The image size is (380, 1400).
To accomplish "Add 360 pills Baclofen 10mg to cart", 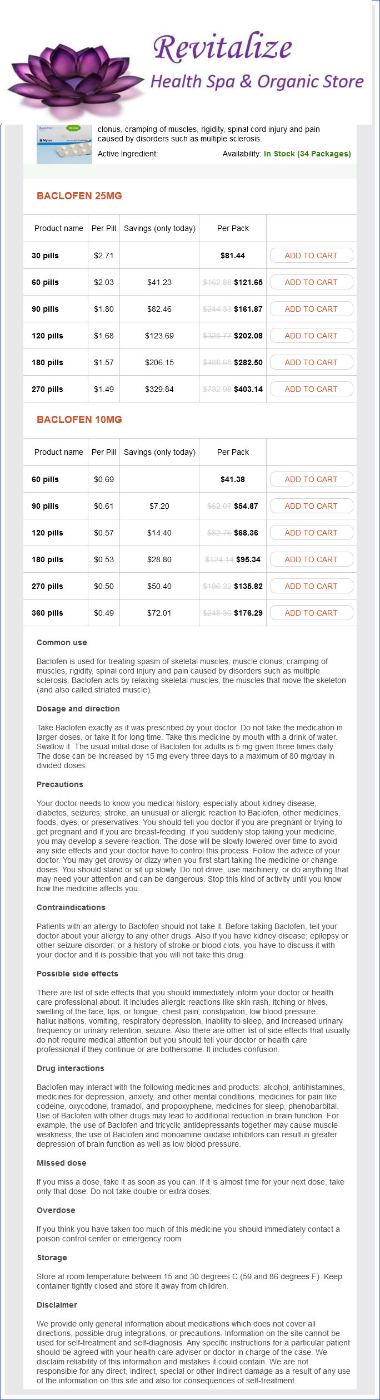I will (311, 613).
